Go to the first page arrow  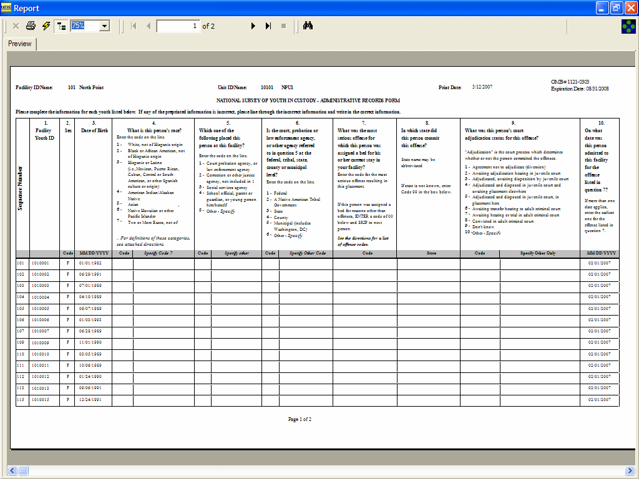click(134, 26)
